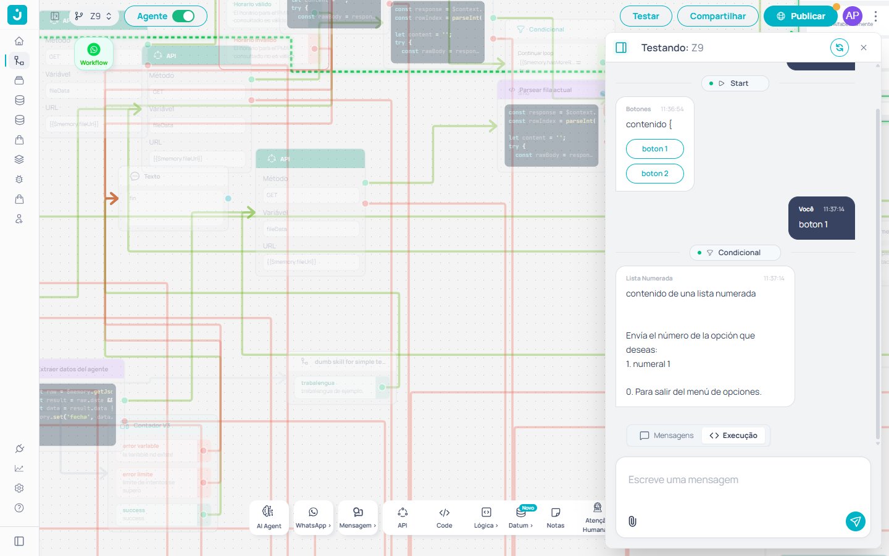Open the three-dot more options menu
This screenshot has height=556, width=889.
coord(875,16)
